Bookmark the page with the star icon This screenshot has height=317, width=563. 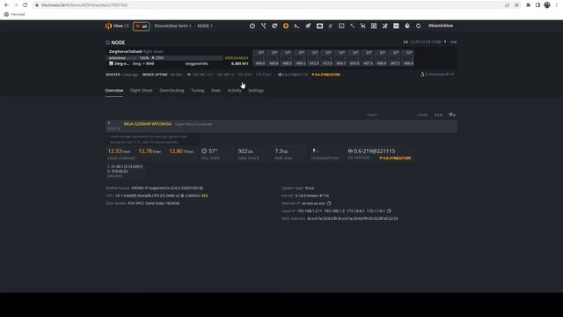click(516, 5)
